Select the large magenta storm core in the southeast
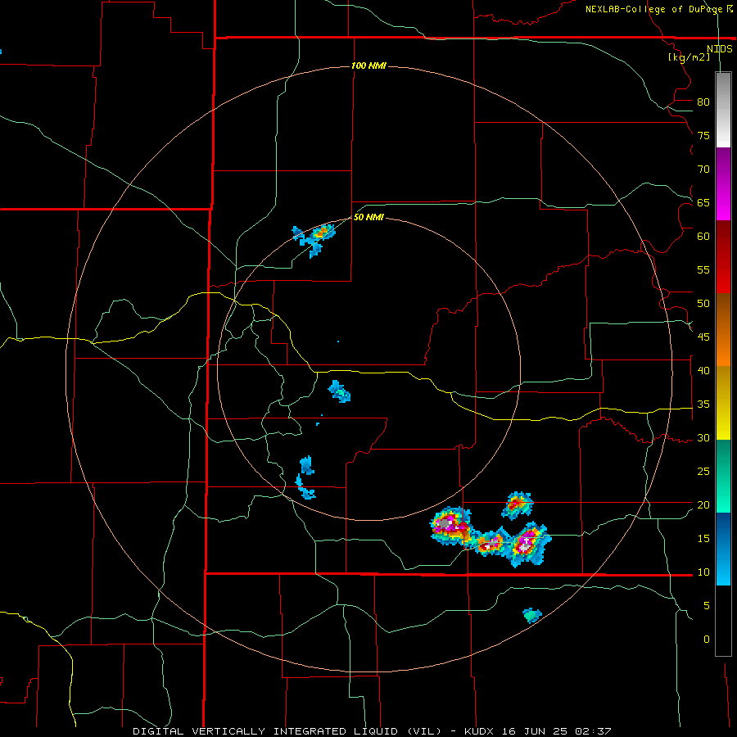The image size is (737, 737). point(450,526)
